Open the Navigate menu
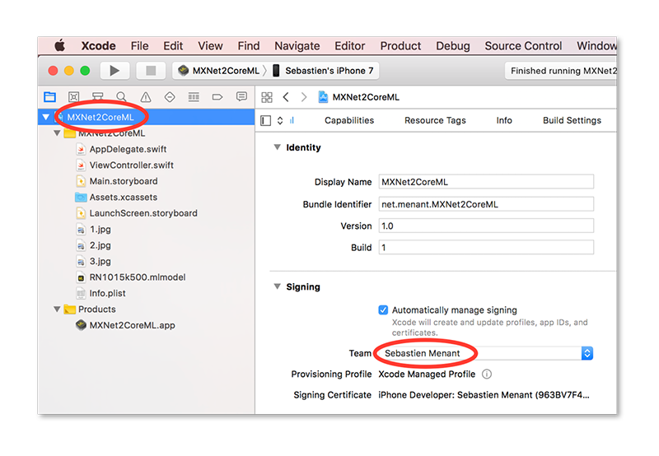659x456 pixels. pos(297,46)
